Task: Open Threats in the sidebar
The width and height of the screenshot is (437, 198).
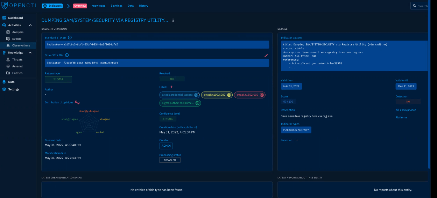Action: click(x=17, y=60)
